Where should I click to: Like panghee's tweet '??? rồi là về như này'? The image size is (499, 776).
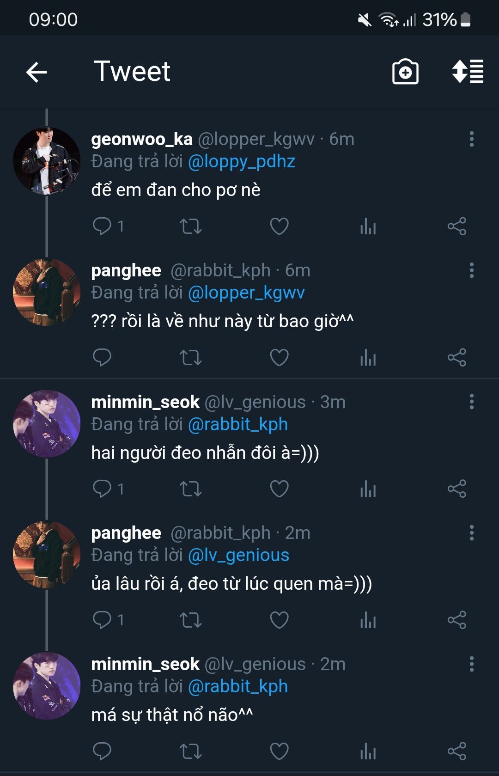point(279,357)
